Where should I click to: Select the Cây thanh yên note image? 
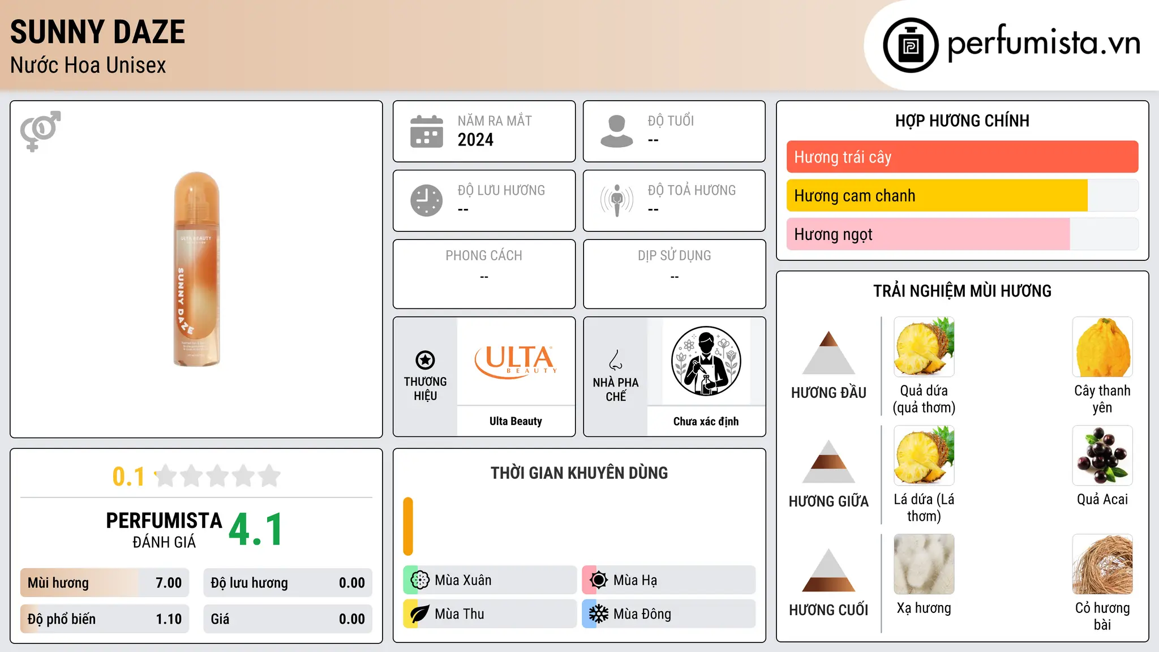point(1102,347)
